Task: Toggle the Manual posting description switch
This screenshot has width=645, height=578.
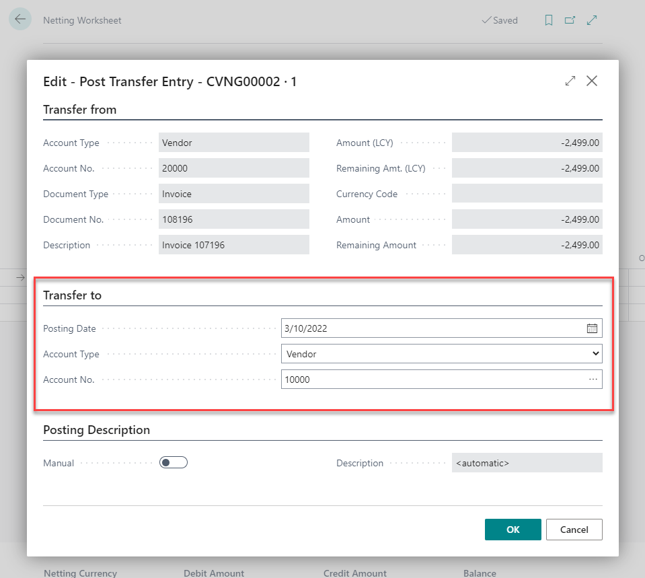Action: point(173,462)
